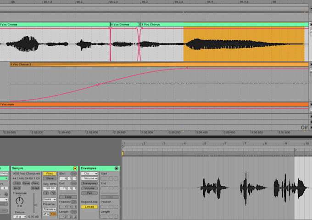The height and width of the screenshot is (220, 312).
Task: Show the Pan envelope
Action: (89, 193)
